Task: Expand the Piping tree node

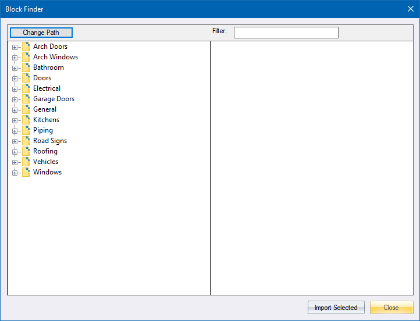Action: [x=15, y=131]
